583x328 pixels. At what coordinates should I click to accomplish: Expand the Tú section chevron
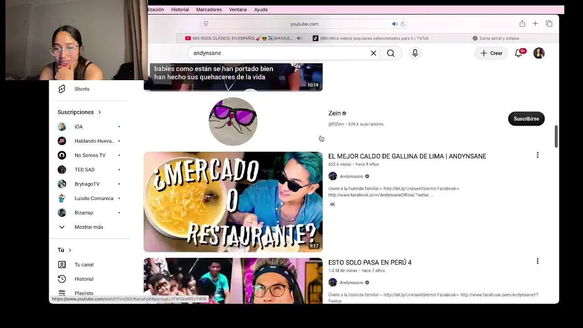point(70,250)
